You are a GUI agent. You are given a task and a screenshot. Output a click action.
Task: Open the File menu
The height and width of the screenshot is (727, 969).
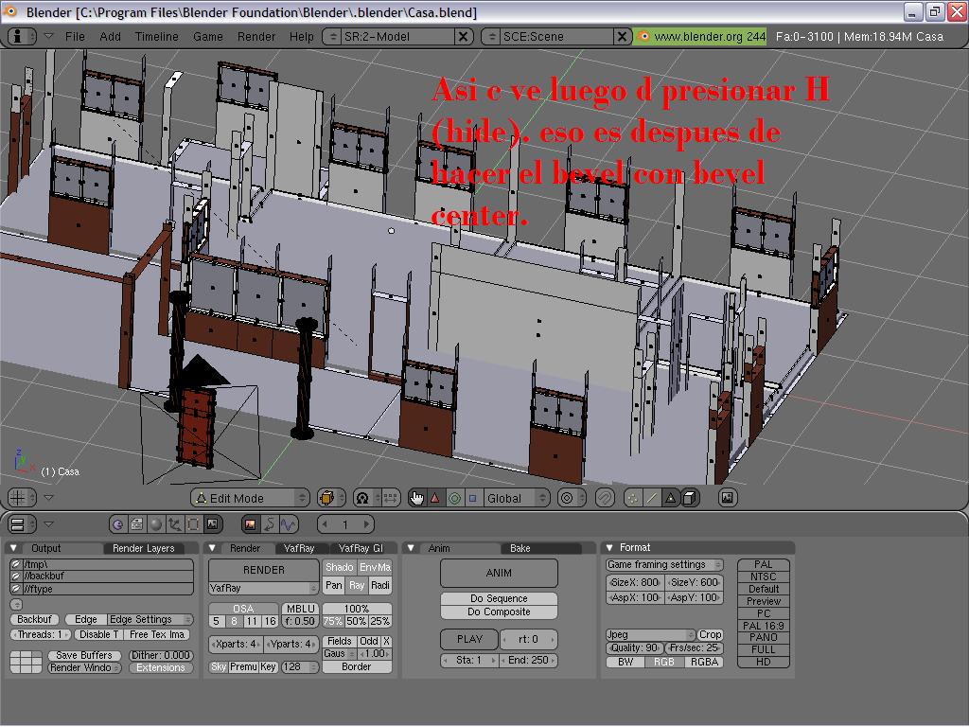tap(75, 37)
